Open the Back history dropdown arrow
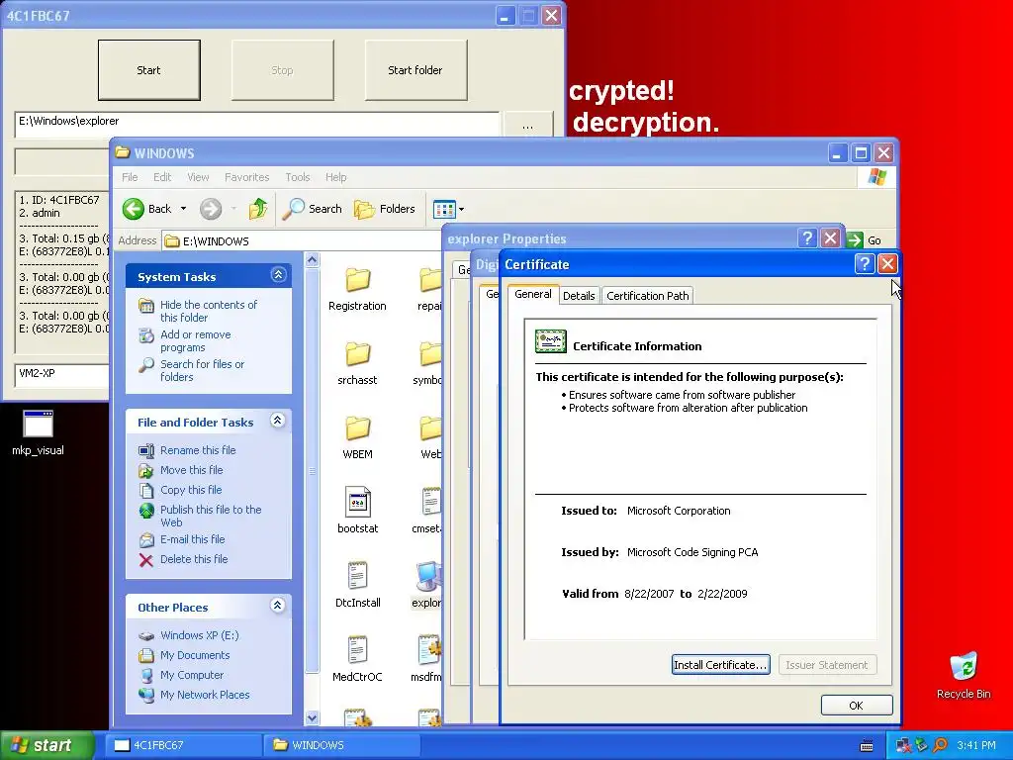Image resolution: width=1013 pixels, height=760 pixels. pos(183,209)
